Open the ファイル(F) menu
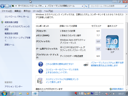The height and width of the screenshot is (96, 128). [7, 11]
